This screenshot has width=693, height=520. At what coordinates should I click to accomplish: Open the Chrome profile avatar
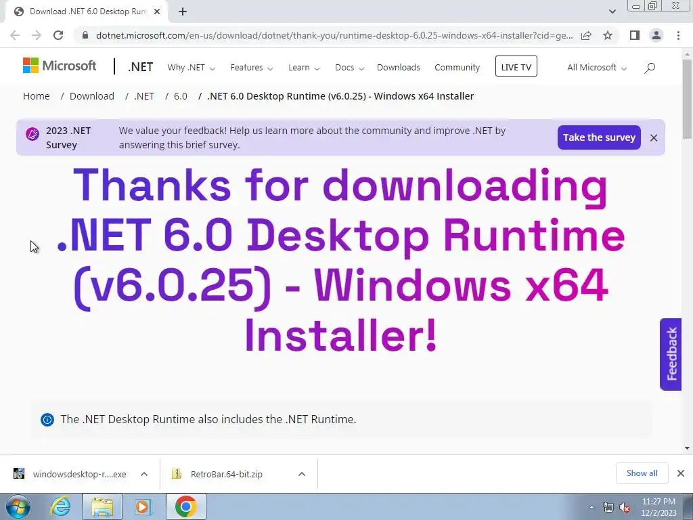(x=656, y=35)
